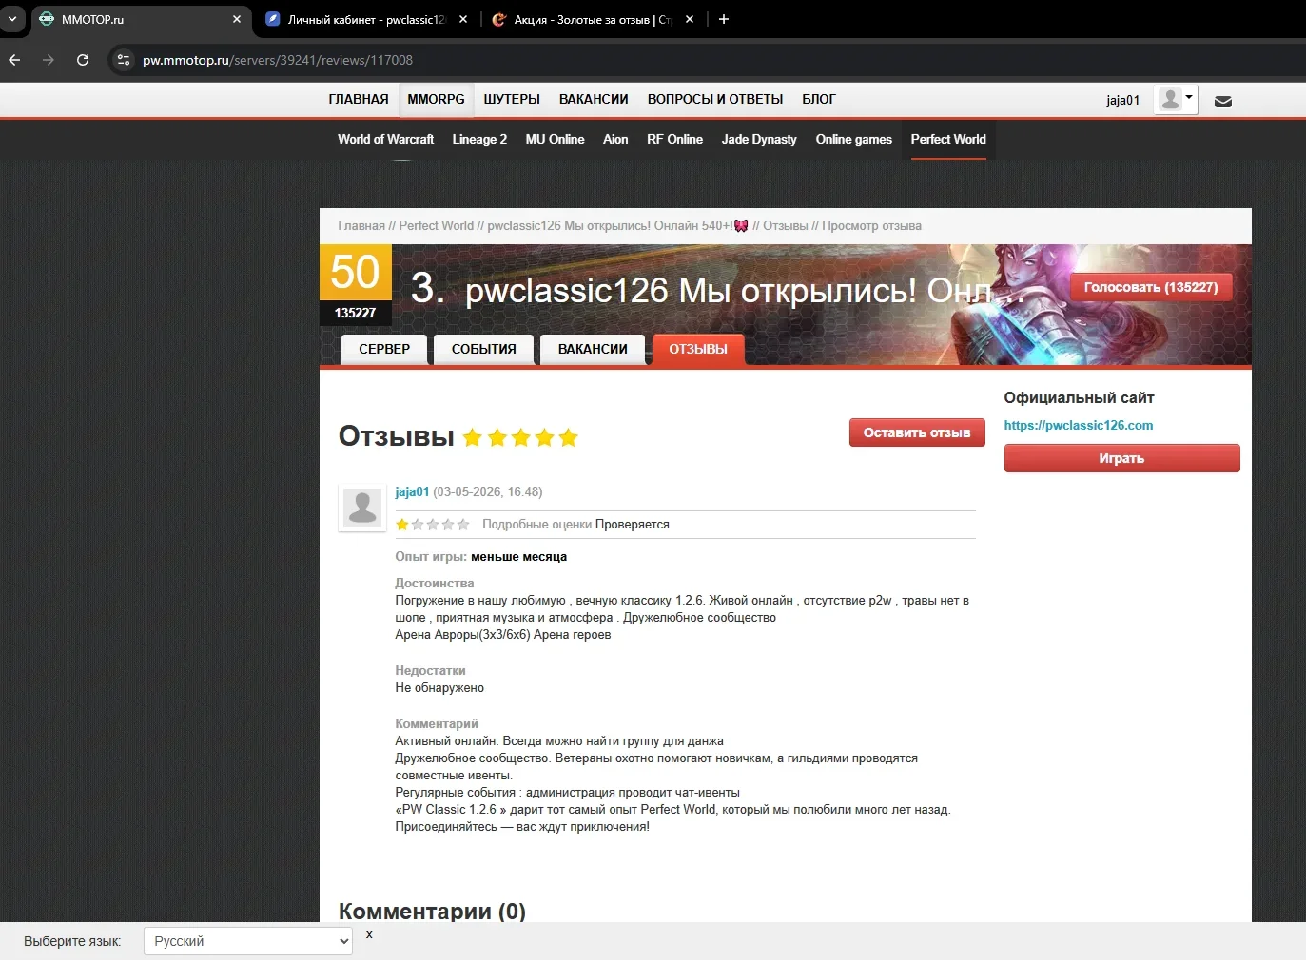Open the tab search dropdown arrow
Screen dimensions: 1306x960
click(x=12, y=19)
